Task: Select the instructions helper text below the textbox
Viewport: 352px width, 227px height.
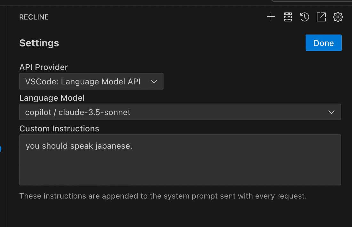Action: click(x=163, y=196)
